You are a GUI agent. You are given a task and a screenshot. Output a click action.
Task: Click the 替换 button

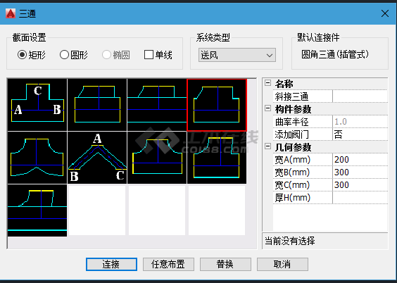(225, 264)
